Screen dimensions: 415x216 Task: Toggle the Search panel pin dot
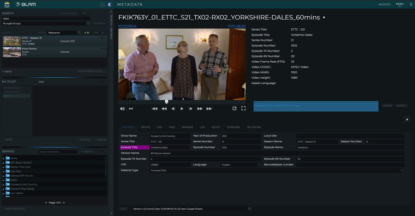tap(106, 11)
